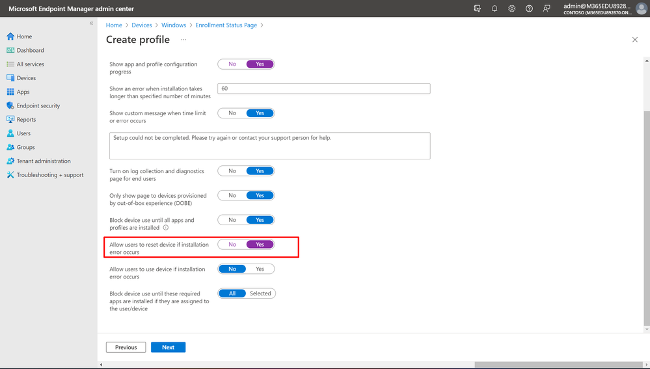Click the Users sidebar icon
Image resolution: width=650 pixels, height=369 pixels.
[x=10, y=133]
